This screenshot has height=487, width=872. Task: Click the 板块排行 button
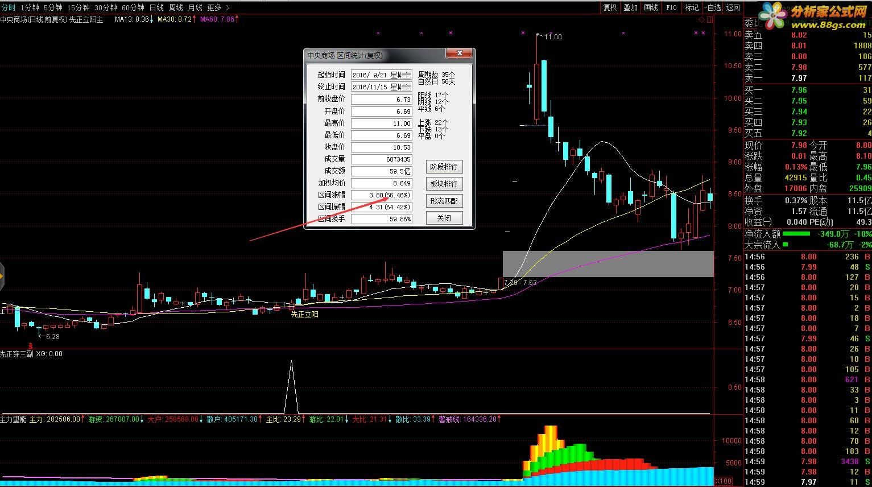(444, 184)
